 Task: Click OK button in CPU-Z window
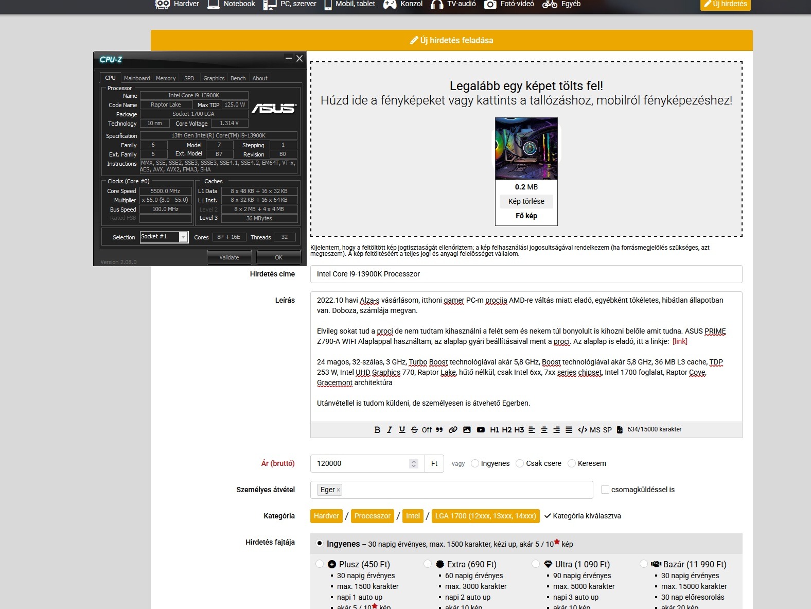278,257
